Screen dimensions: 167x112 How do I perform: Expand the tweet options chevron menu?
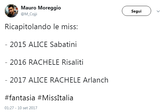point(158,11)
